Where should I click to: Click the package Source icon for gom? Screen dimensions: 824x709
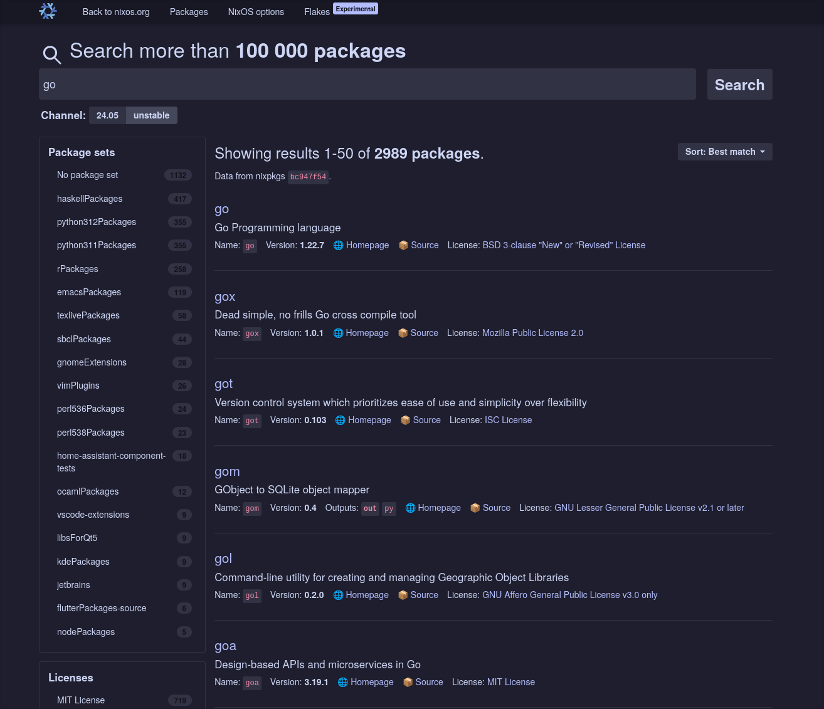[475, 508]
